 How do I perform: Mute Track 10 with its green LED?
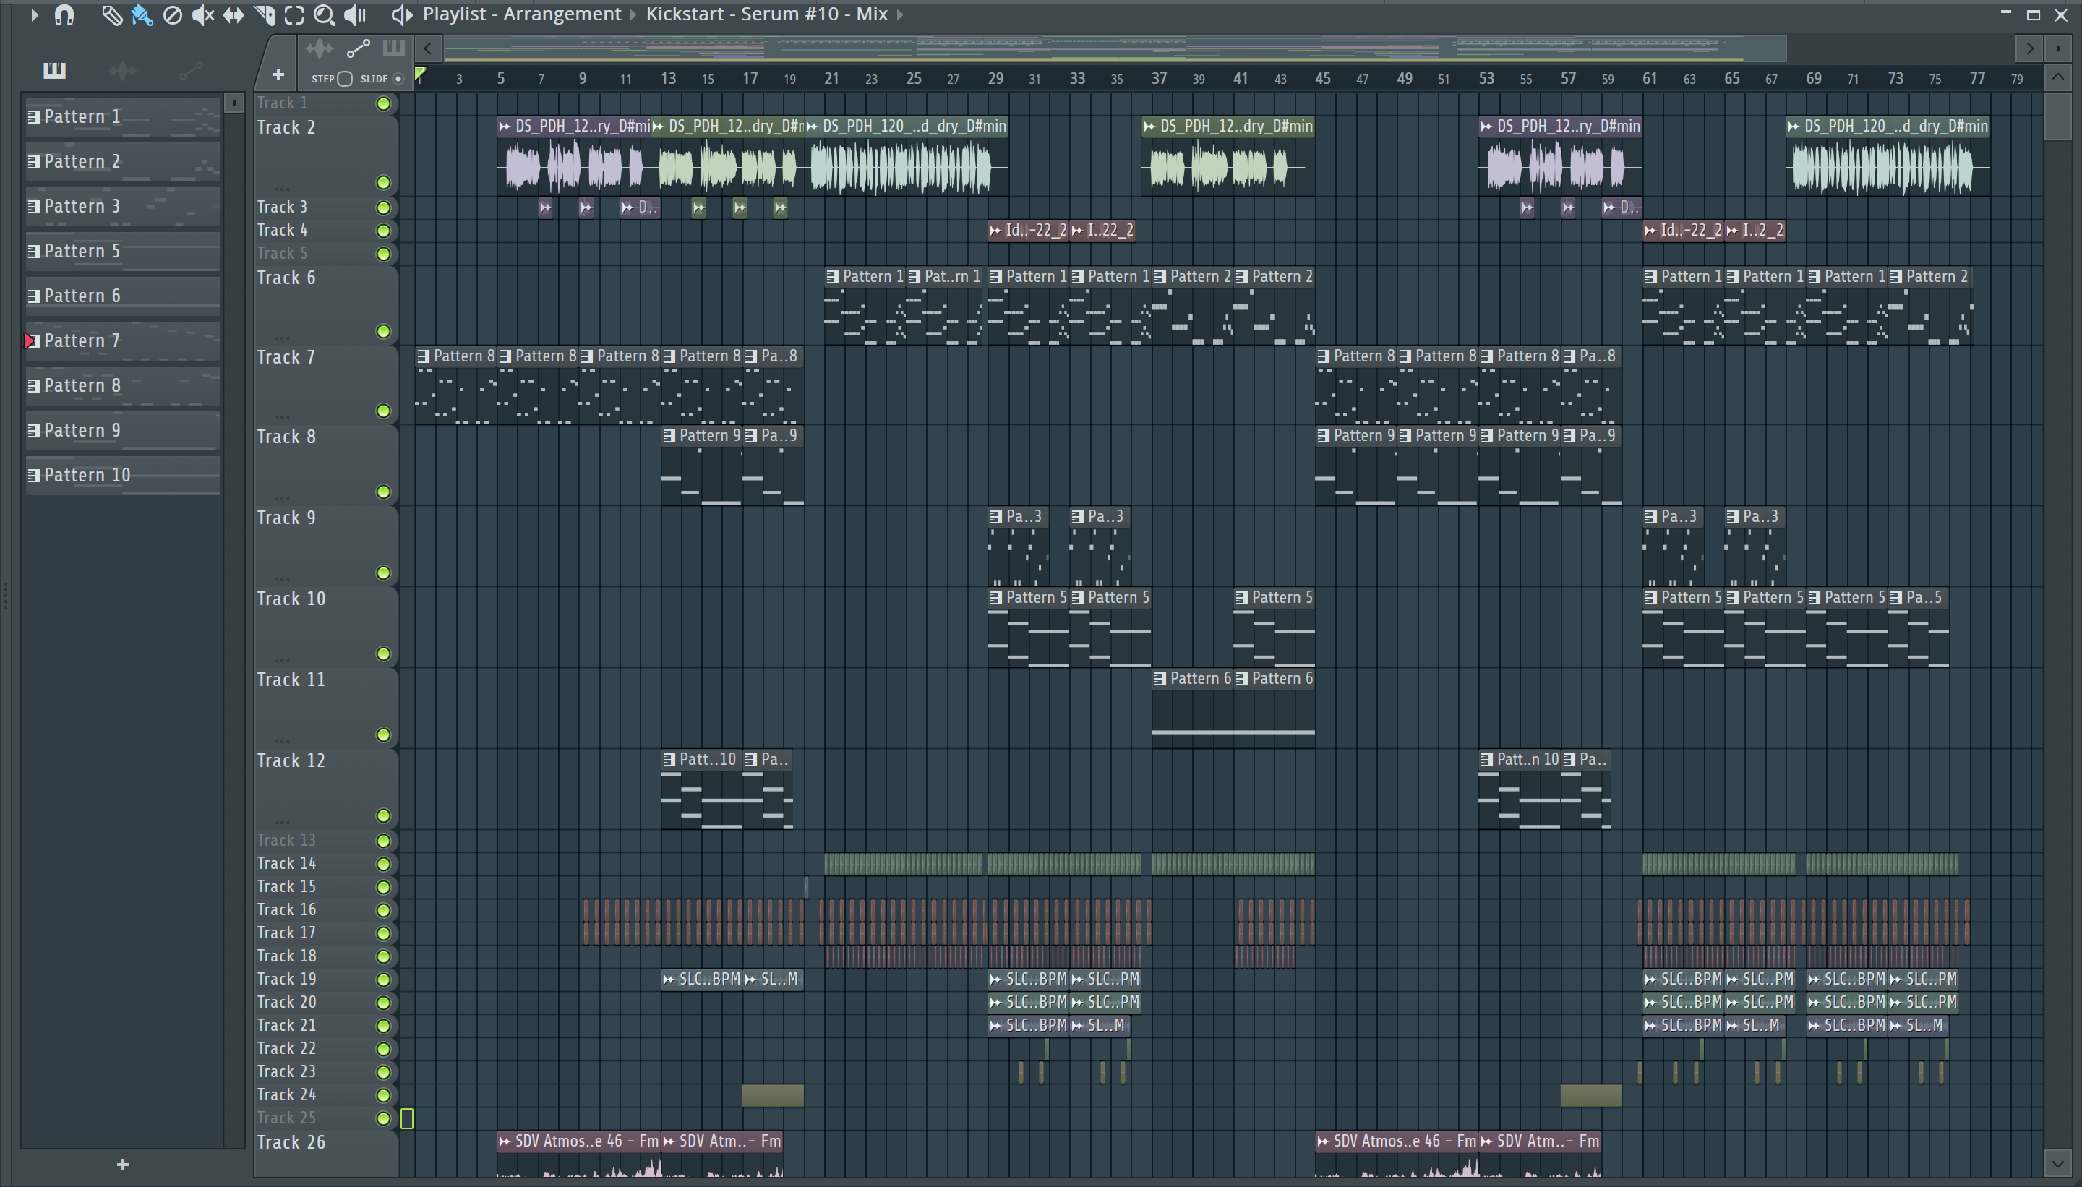point(383,654)
